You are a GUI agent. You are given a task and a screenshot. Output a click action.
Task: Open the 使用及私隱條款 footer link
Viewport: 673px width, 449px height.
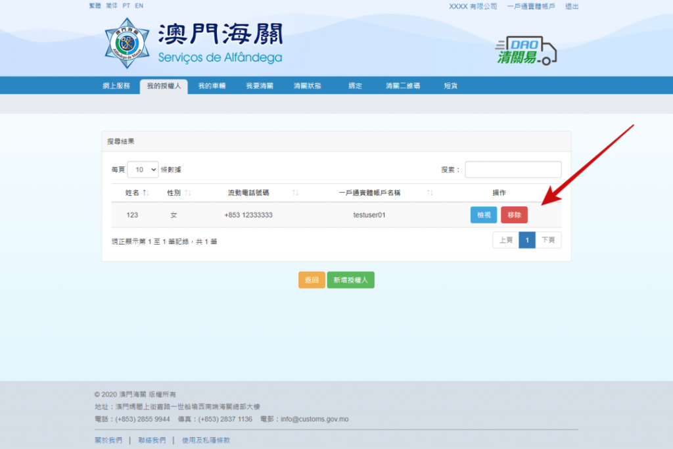(206, 440)
